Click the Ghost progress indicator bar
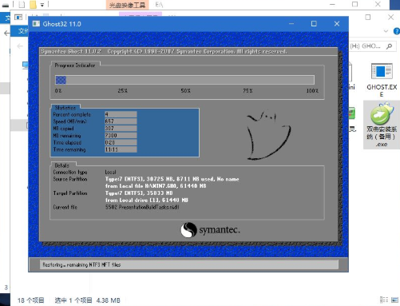This screenshot has height=306, width=400. tap(184, 80)
